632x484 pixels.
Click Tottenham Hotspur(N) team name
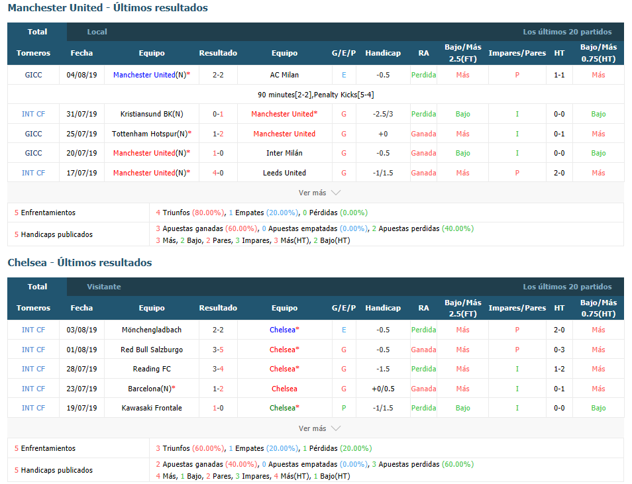[x=152, y=134]
